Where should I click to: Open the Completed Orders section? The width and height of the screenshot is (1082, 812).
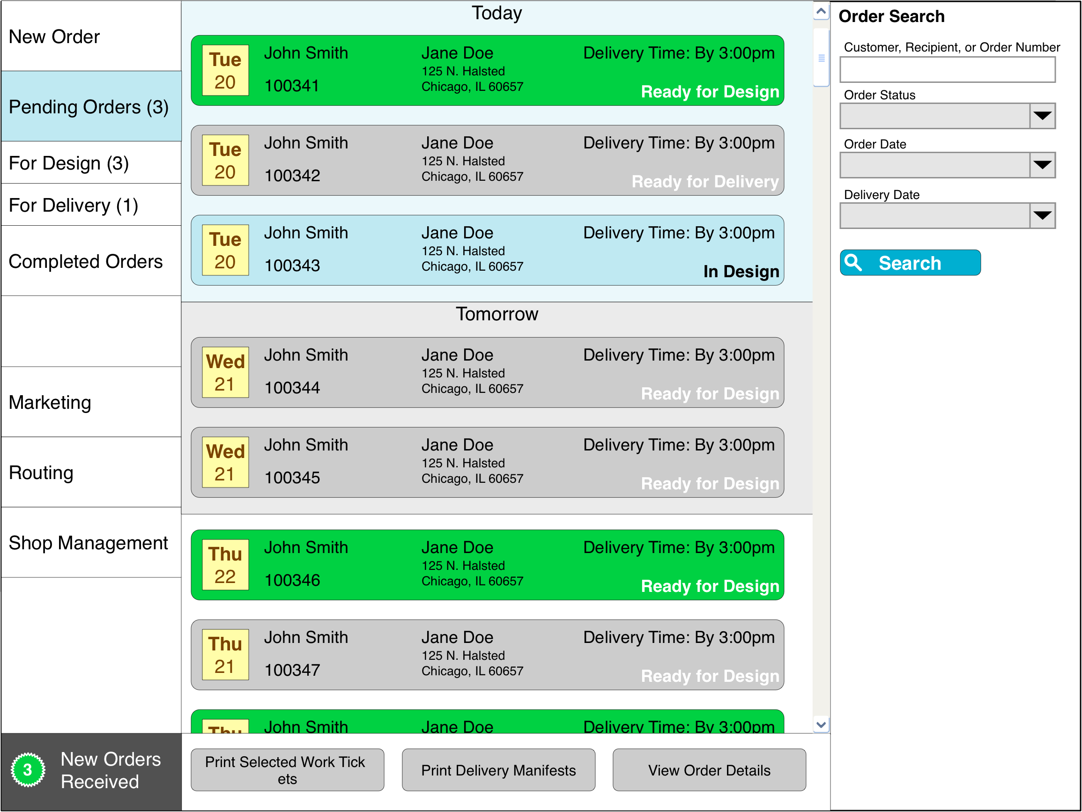(86, 262)
